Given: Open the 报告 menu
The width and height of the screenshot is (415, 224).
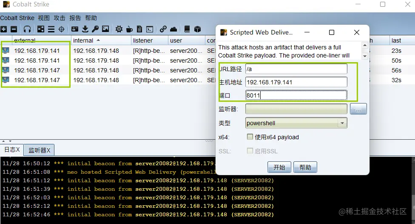Looking at the screenshot, I should 75,18.
